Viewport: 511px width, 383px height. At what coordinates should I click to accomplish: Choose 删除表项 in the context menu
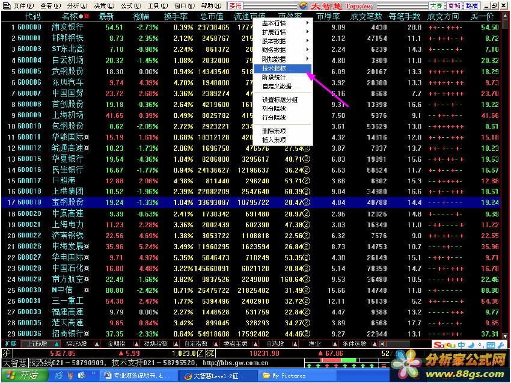coord(283,131)
